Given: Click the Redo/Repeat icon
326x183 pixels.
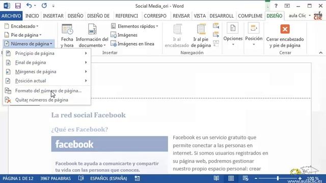Looking at the screenshot, I should [44, 6].
